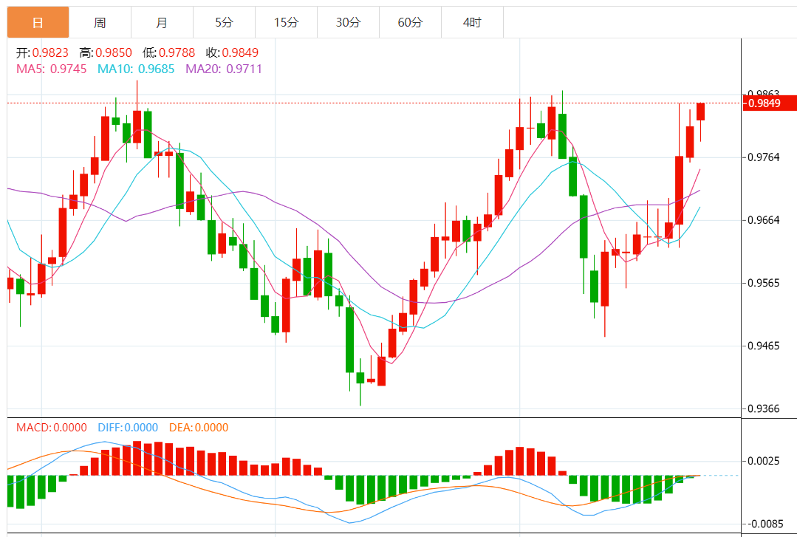Switch to the 月 monthly tab

[163, 22]
